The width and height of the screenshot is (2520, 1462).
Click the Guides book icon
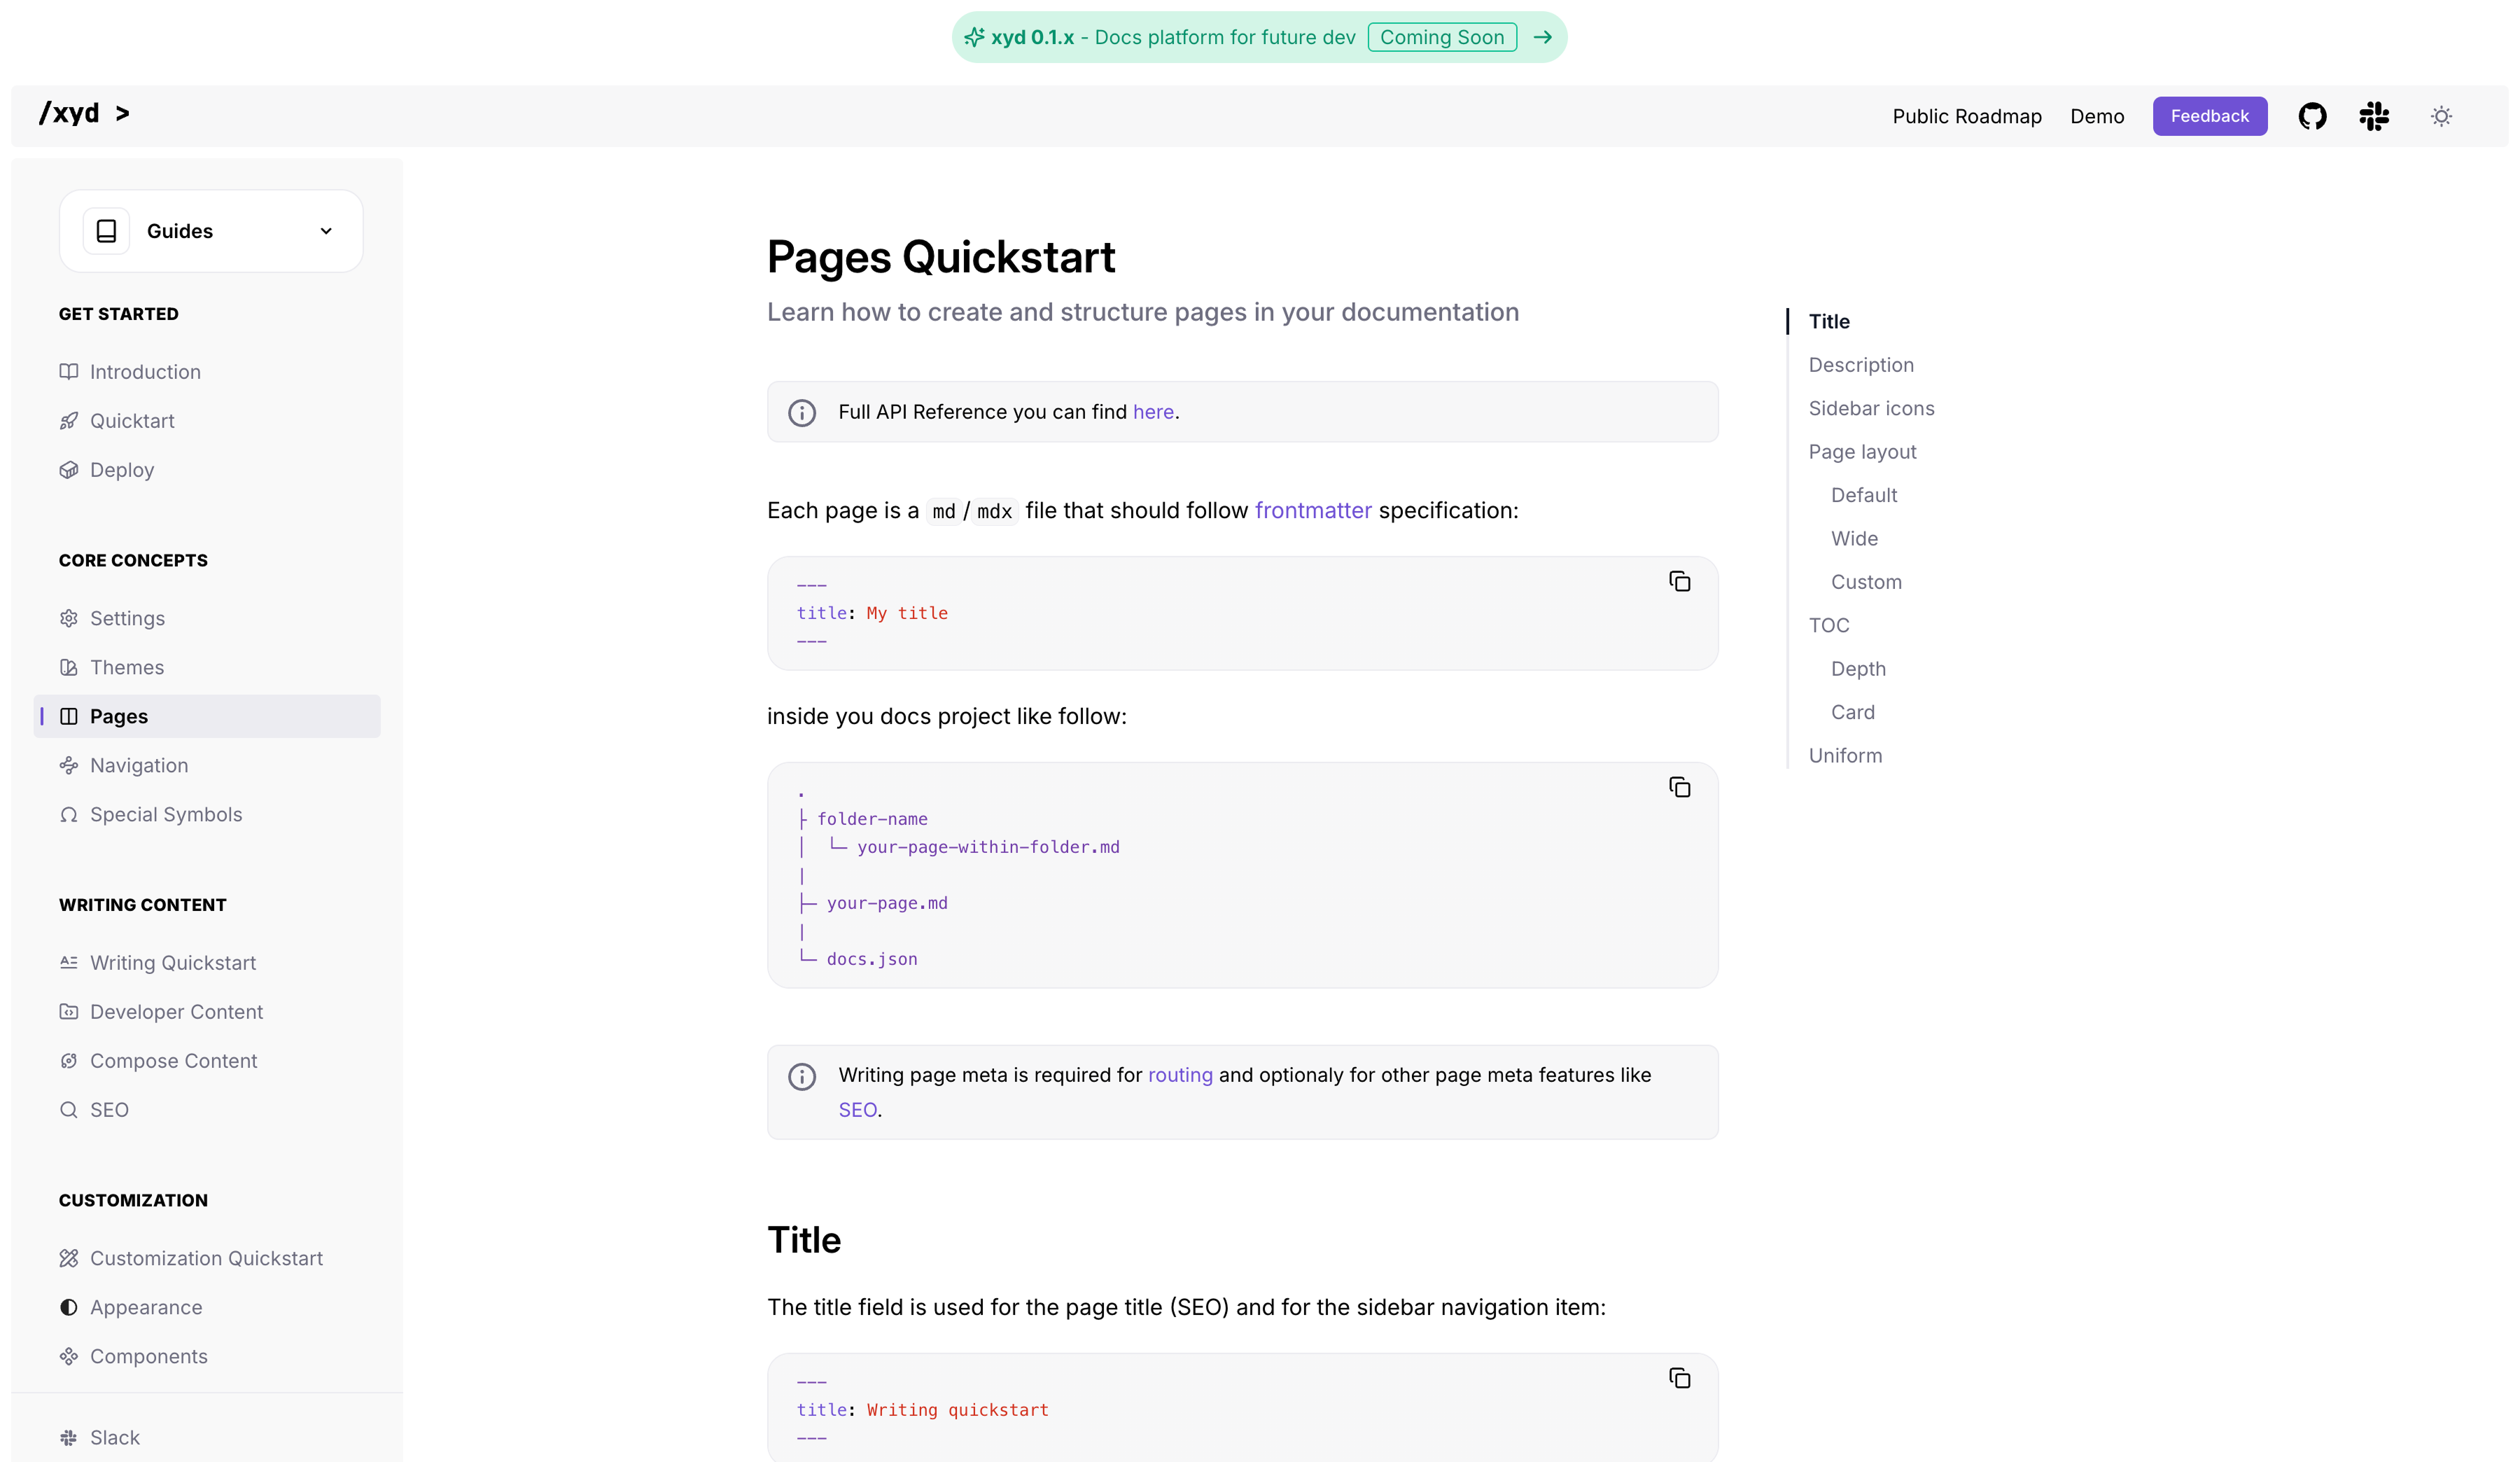pyautogui.click(x=106, y=231)
